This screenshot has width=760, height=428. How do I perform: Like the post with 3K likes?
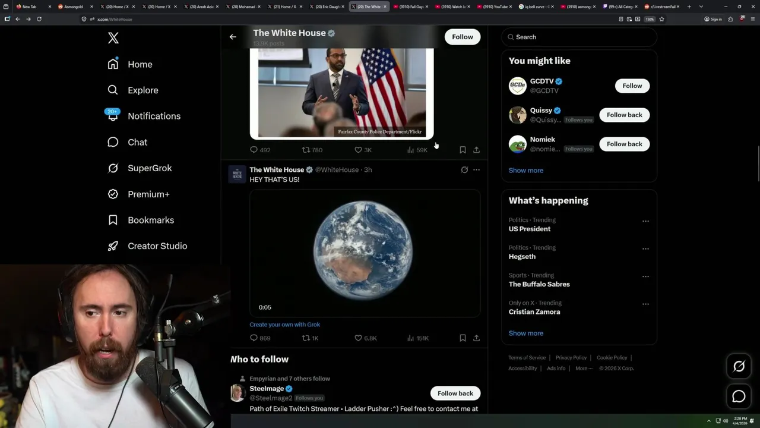363,150
